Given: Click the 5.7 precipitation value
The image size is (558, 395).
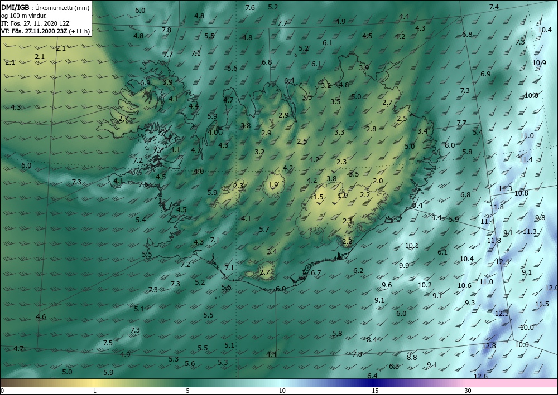Looking at the screenshot, I should click(x=264, y=229).
